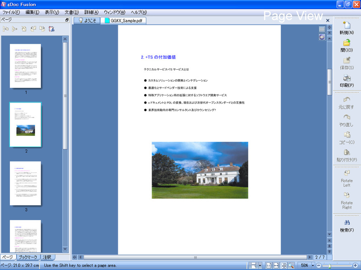Select the crop page scissors icon
Viewport: 361px width, 270px height.
tap(51, 29)
